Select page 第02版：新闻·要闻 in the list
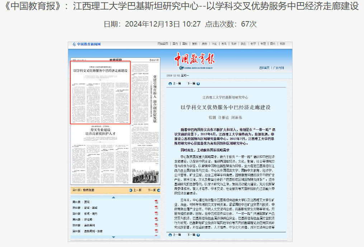 coord(85,208)
